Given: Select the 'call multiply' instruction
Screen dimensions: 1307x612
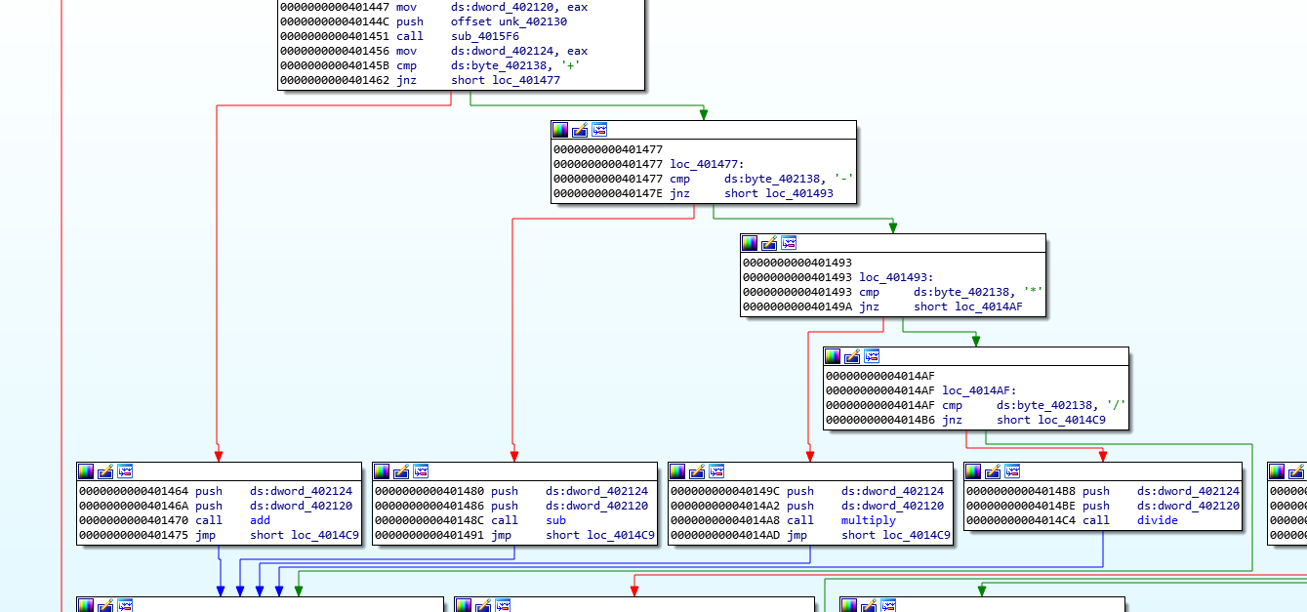Looking at the screenshot, I should pos(783,520).
